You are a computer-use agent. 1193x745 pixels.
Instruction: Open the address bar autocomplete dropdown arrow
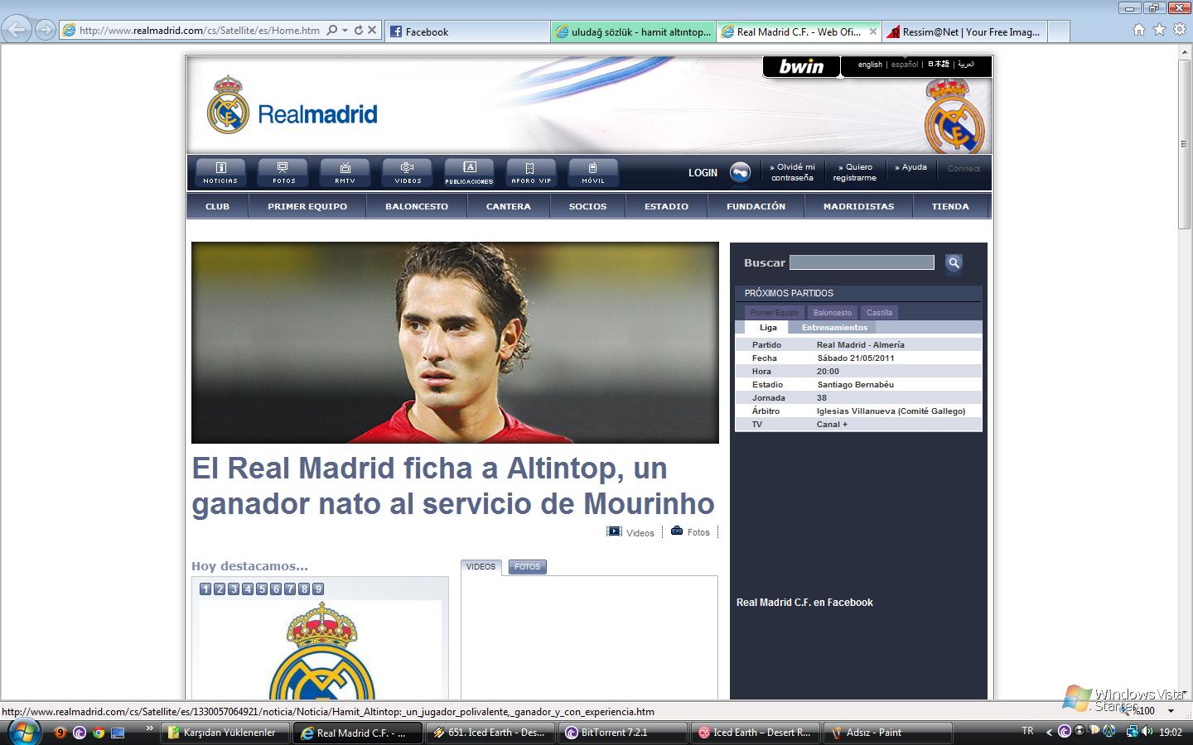pyautogui.click(x=345, y=31)
